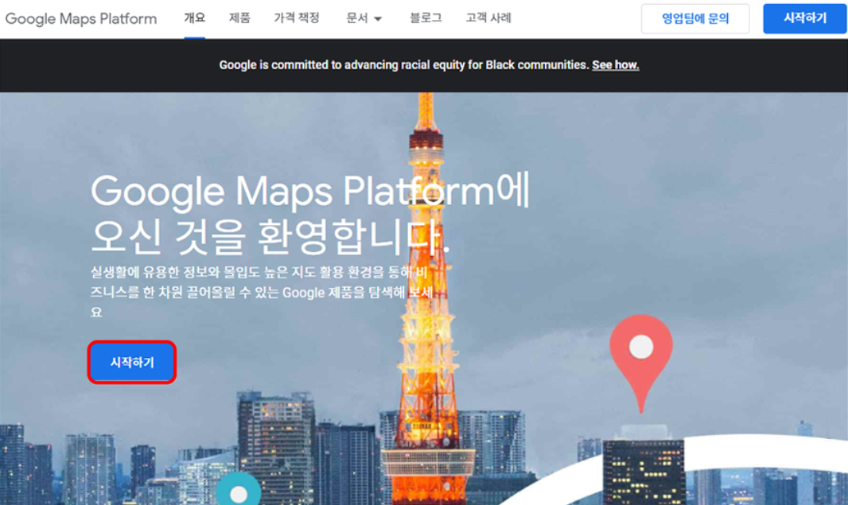Viewport: 848px width, 505px height.
Task: Click the Google Maps Platform logo
Action: 81,19
